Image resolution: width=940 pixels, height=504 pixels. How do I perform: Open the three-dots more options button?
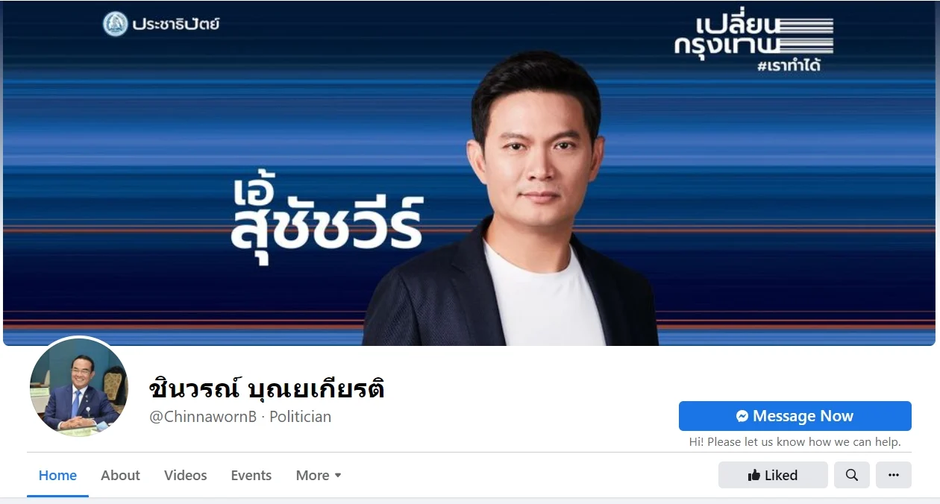click(894, 475)
